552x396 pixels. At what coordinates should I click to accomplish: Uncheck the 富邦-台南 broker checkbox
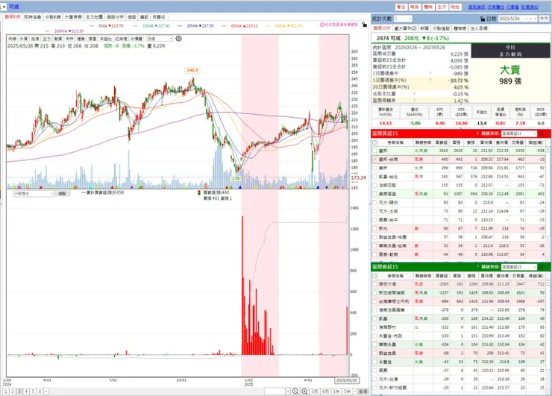pos(374,160)
